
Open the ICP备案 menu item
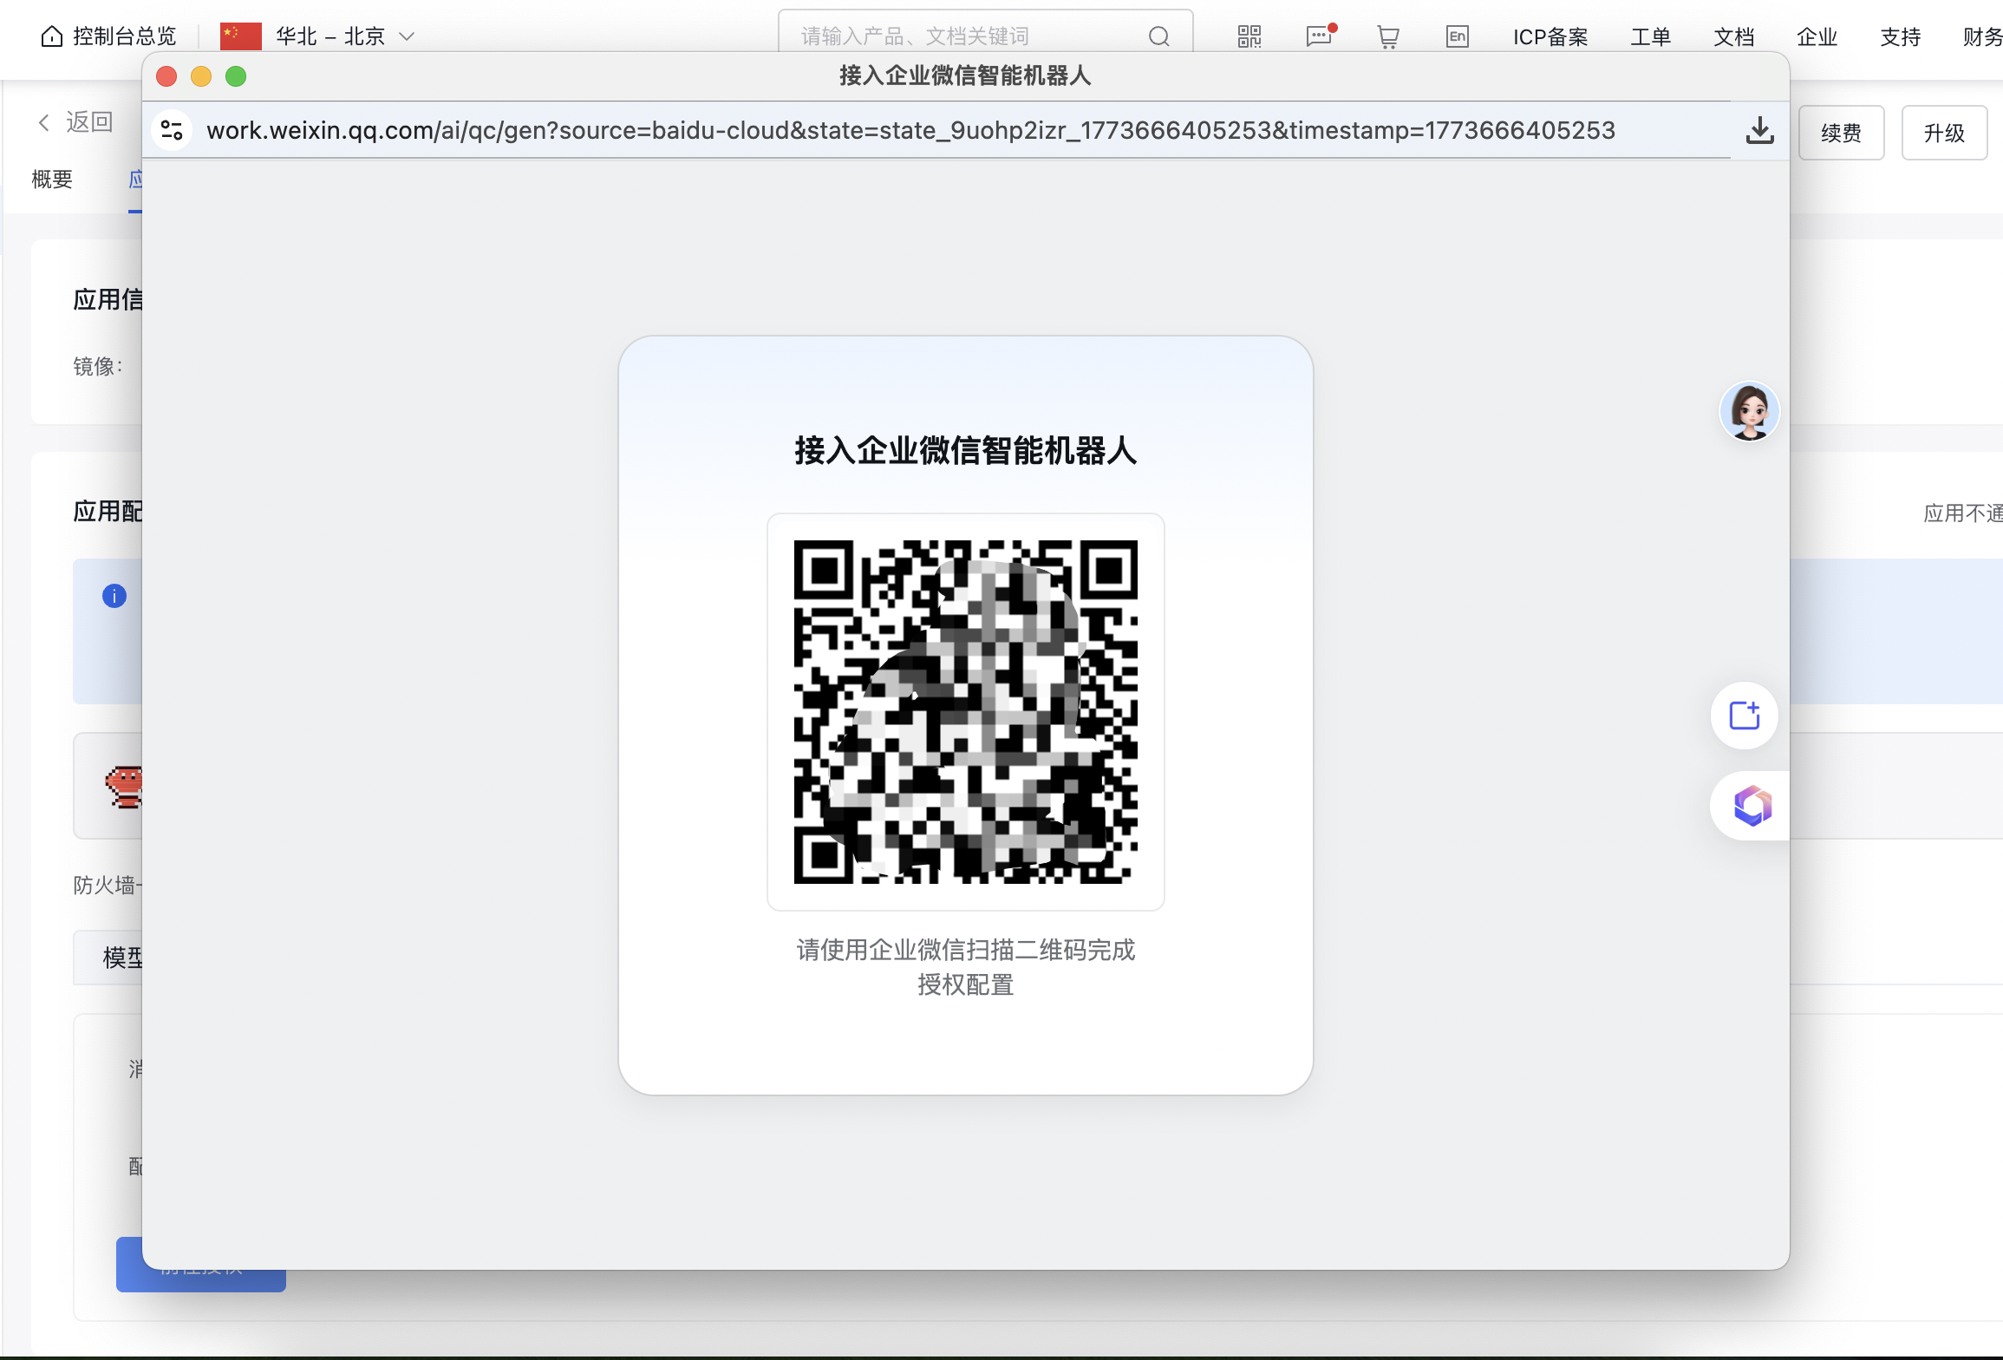tap(1550, 36)
